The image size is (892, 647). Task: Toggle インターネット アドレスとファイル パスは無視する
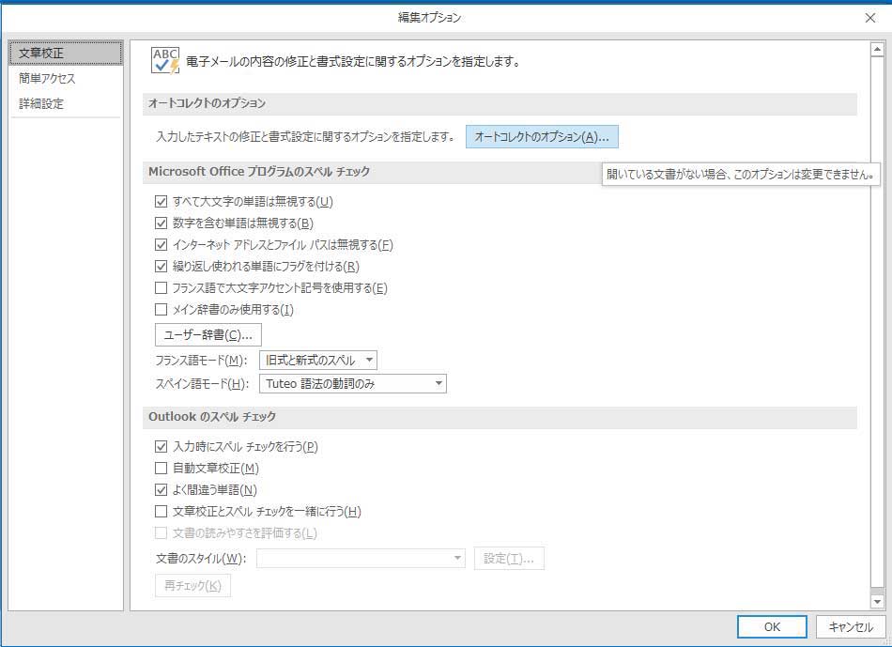click(x=161, y=244)
